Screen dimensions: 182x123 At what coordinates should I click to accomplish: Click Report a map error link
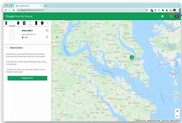coord(175,120)
